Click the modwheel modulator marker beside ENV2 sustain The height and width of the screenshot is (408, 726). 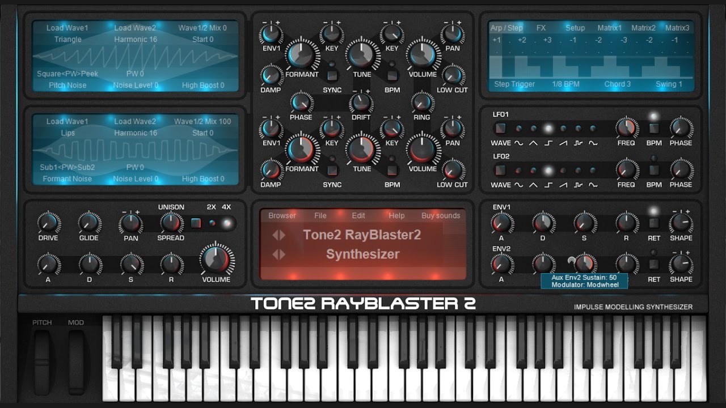point(571,261)
